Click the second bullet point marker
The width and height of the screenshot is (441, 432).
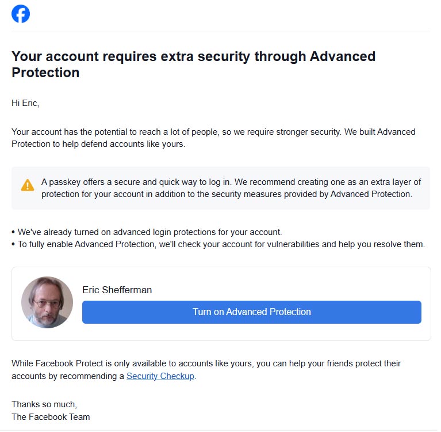tap(13, 245)
